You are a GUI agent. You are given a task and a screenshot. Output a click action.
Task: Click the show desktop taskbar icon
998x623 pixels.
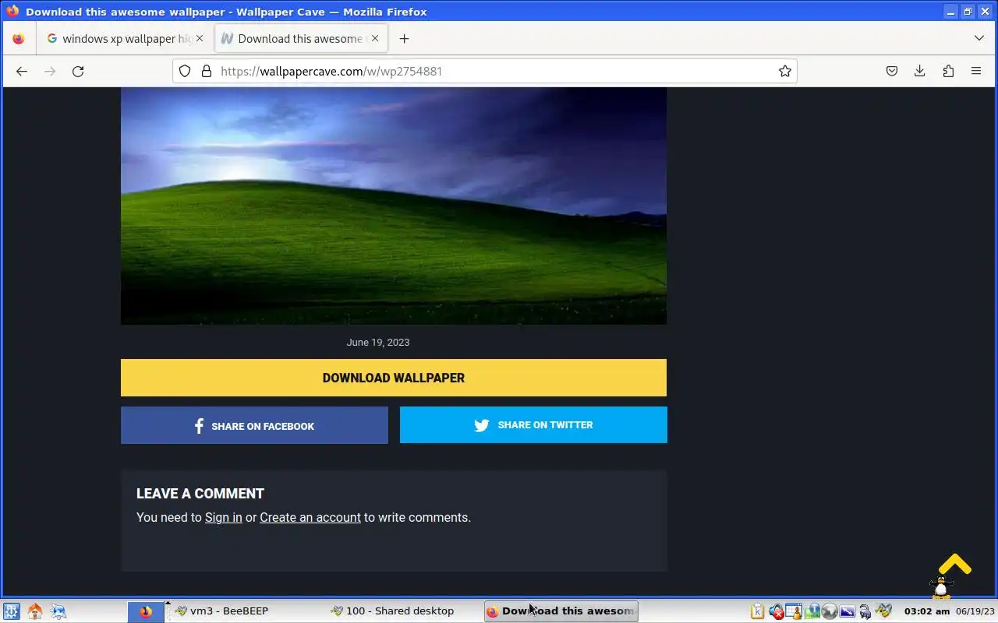coord(58,611)
